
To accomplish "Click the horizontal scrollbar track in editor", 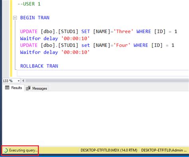I will [107, 81].
